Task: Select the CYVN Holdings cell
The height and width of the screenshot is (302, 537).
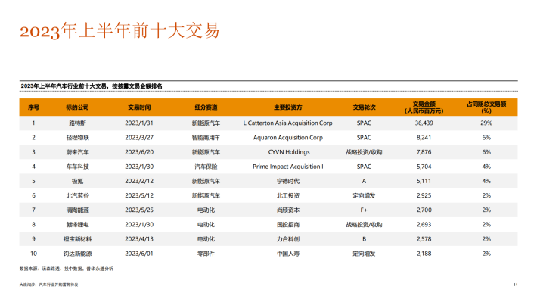Action: coord(289,152)
